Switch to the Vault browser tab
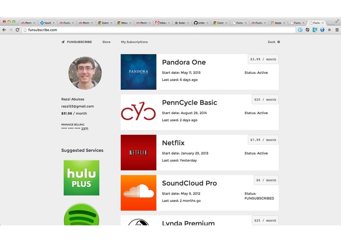This screenshot has width=341, height=242. (48, 23)
